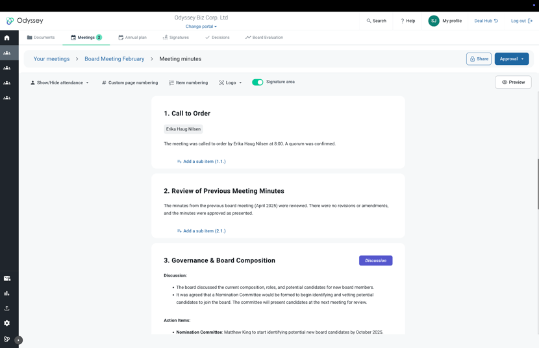Open the Show/Hide attendance dropdown

click(60, 83)
